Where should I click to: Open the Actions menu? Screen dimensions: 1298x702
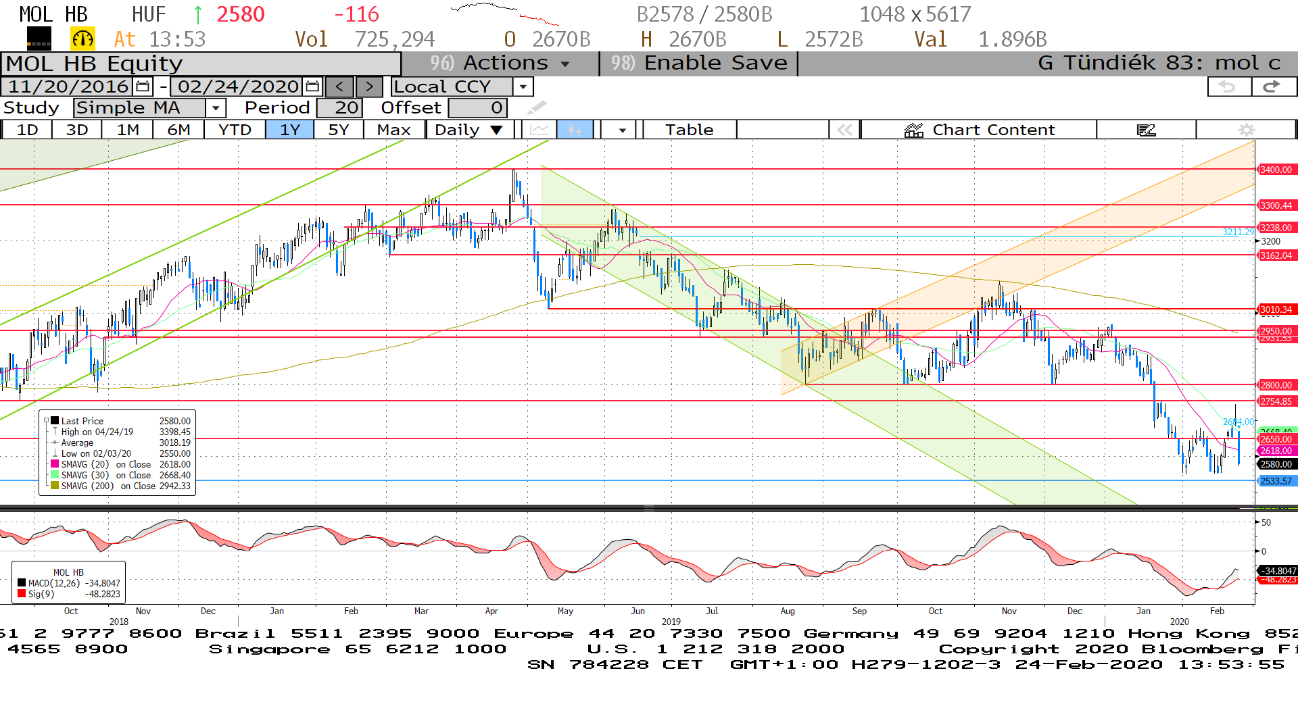pyautogui.click(x=501, y=64)
